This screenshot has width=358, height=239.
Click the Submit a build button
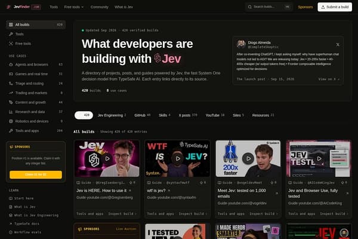[x=335, y=7]
